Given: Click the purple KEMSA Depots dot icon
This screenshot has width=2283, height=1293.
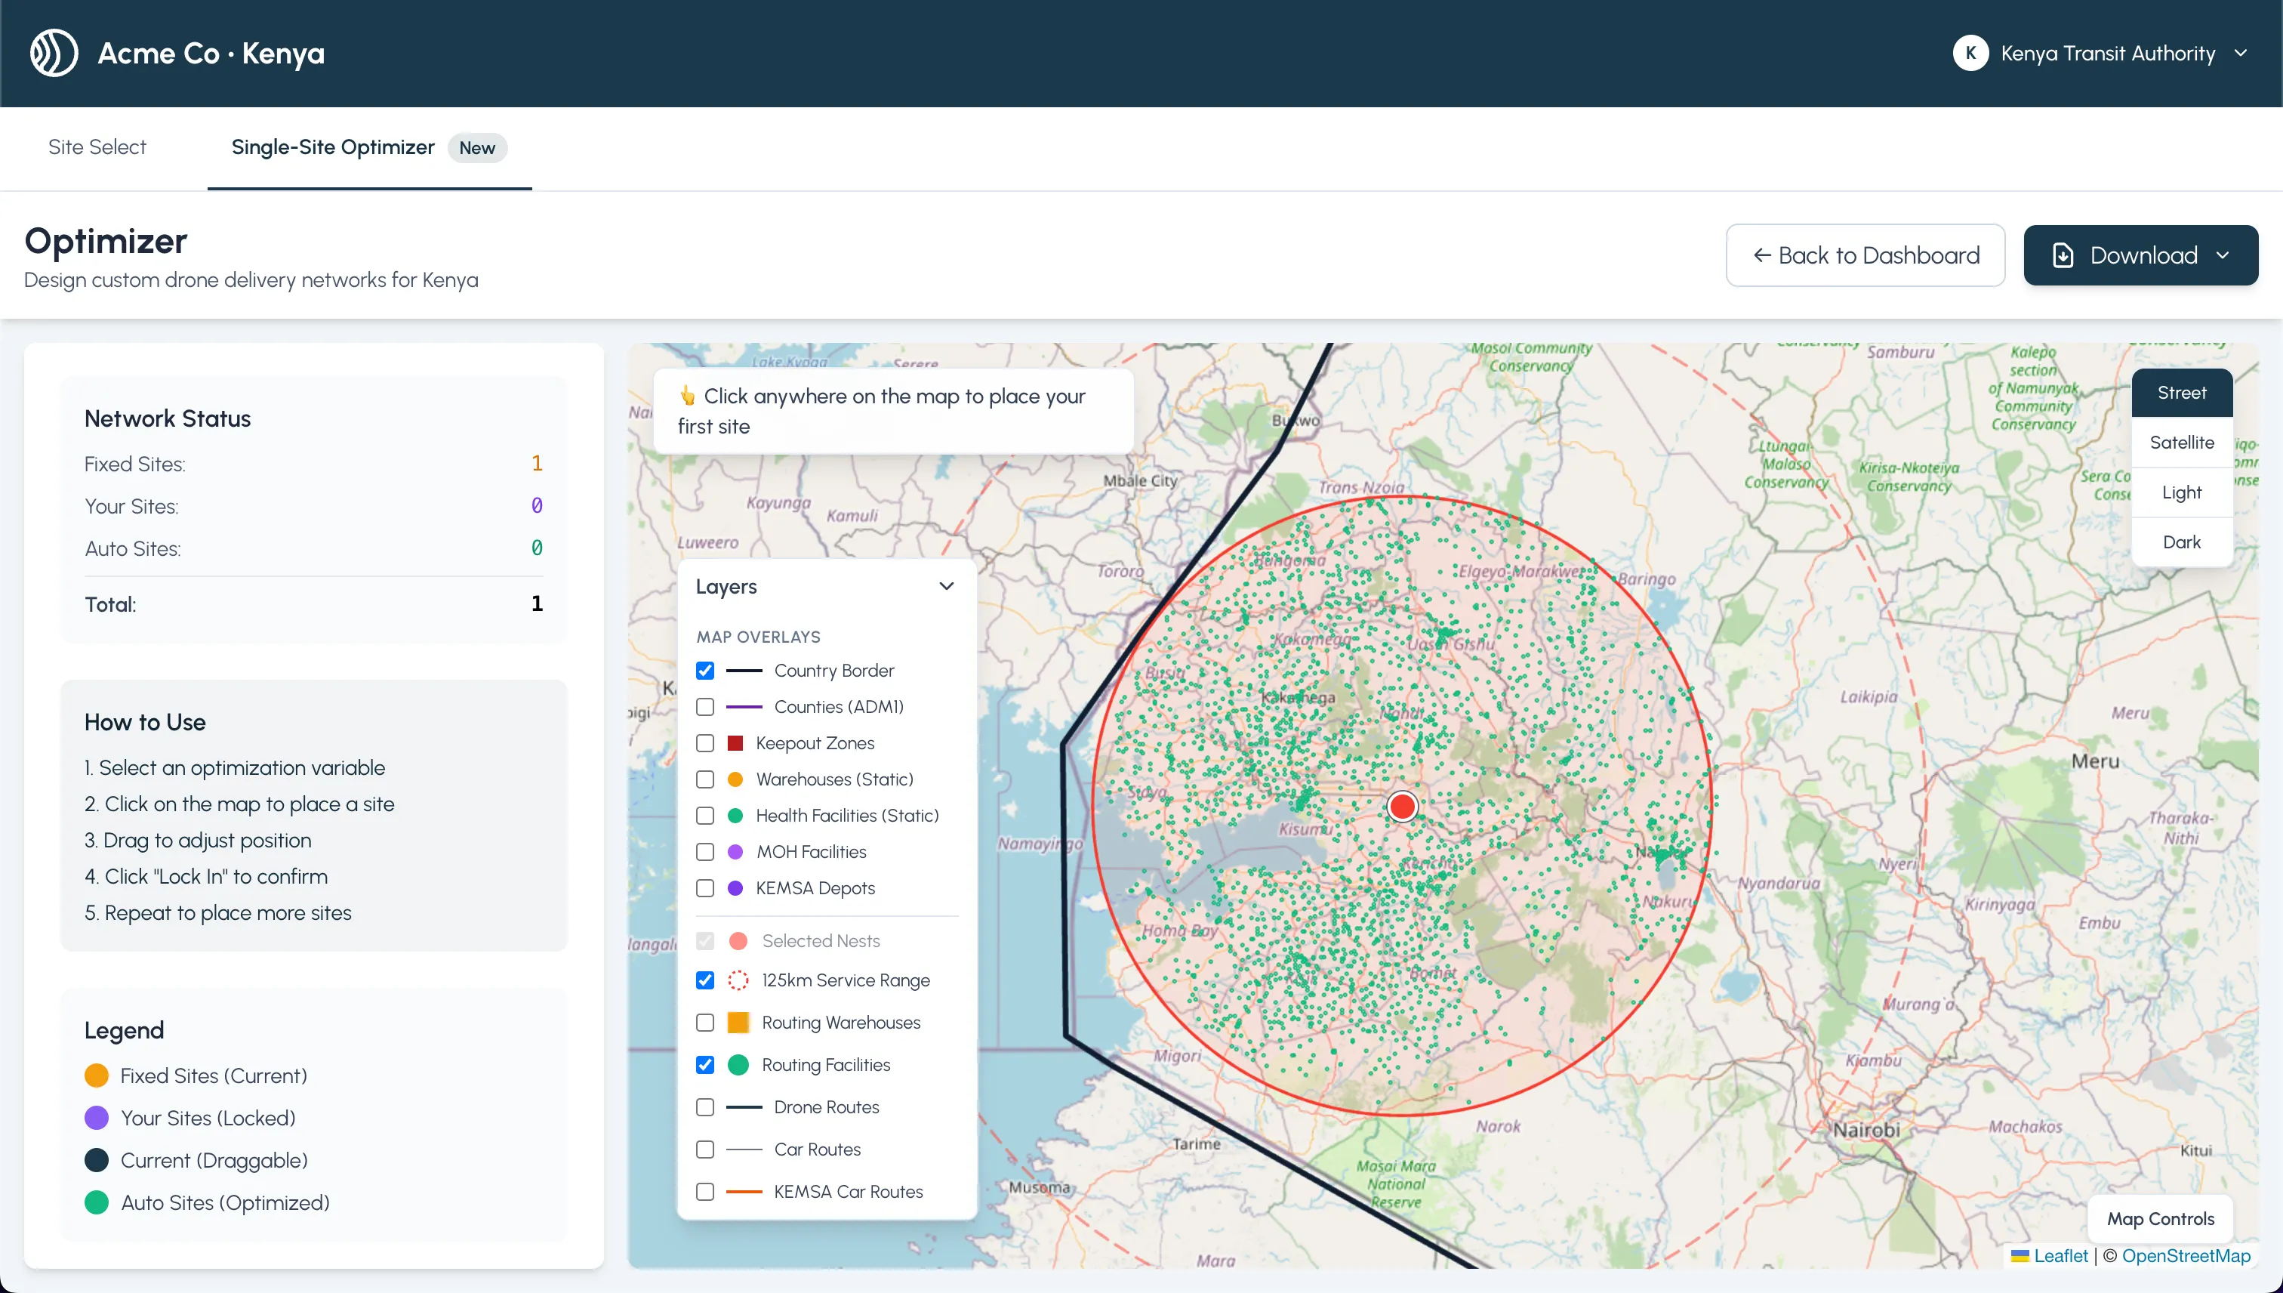Looking at the screenshot, I should (x=735, y=888).
